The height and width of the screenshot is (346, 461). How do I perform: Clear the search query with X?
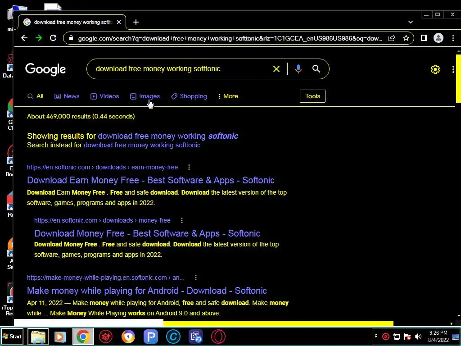point(276,69)
